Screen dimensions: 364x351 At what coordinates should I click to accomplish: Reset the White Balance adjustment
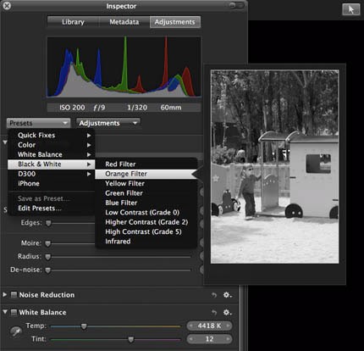[x=214, y=312]
